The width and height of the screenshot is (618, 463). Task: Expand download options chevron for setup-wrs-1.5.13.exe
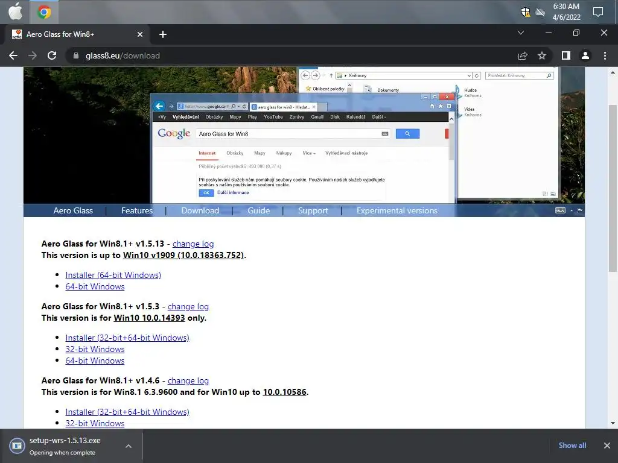(x=129, y=446)
